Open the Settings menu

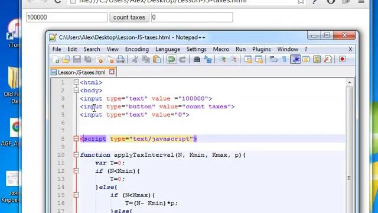[x=197, y=49]
